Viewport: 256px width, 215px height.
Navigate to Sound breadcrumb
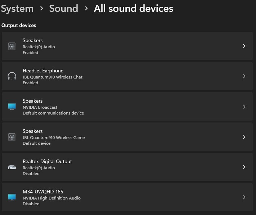64,9
